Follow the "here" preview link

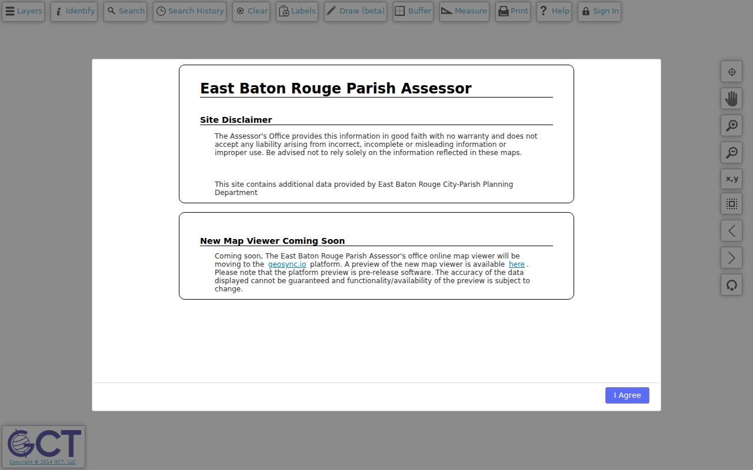(x=517, y=264)
